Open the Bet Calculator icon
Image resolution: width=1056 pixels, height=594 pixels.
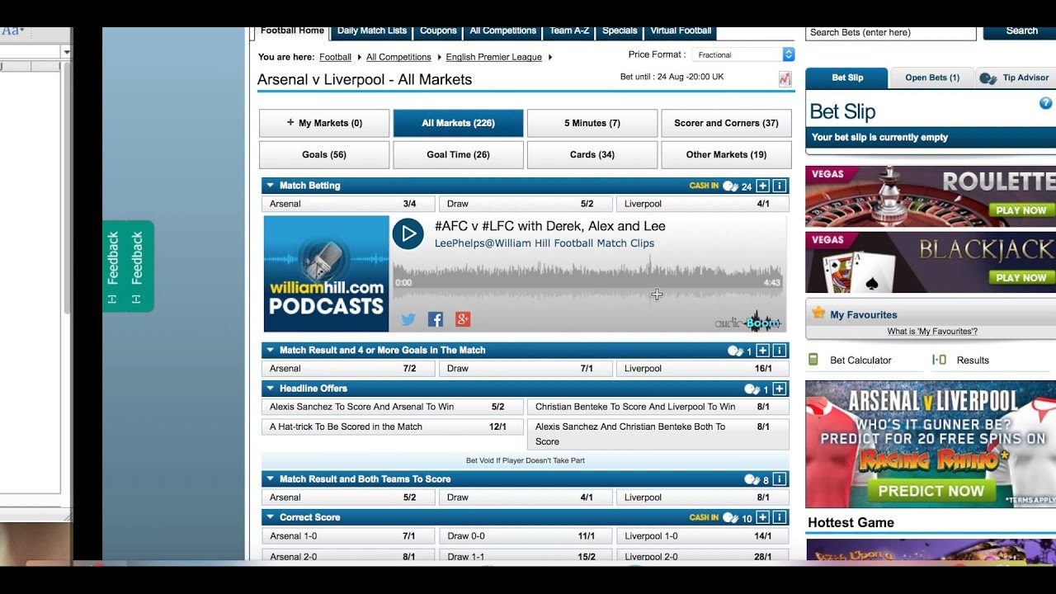click(813, 360)
